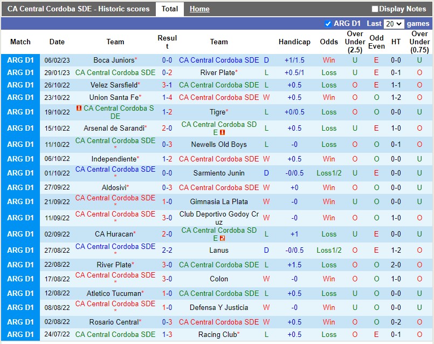Click the Atletico Tucuman team name
Image resolution: width=434 pixels, height=344 pixels.
tap(114, 294)
